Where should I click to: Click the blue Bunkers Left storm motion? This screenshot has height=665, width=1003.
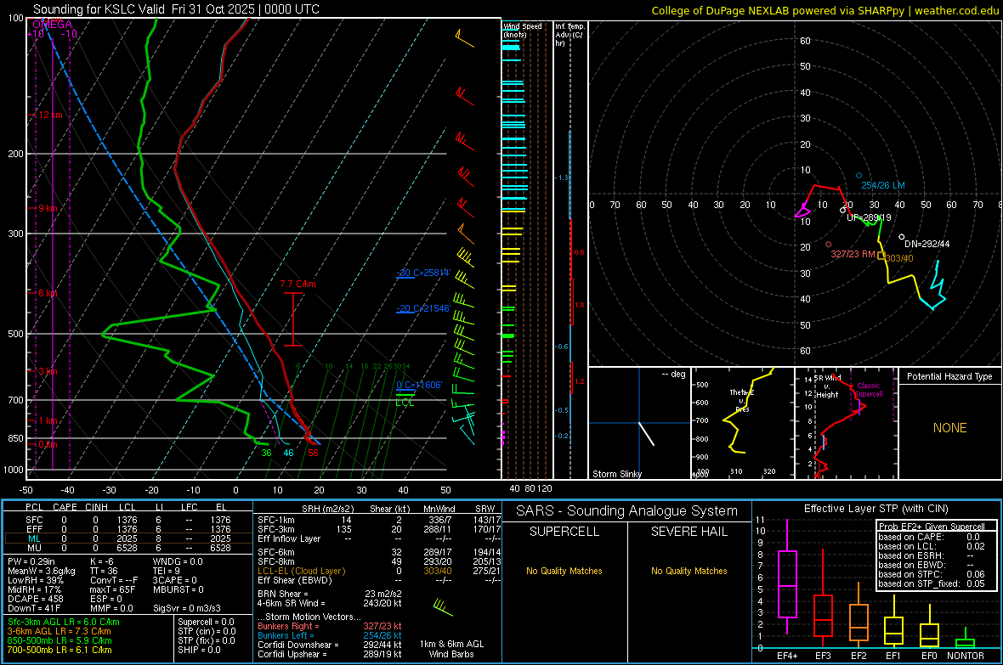click(x=330, y=635)
